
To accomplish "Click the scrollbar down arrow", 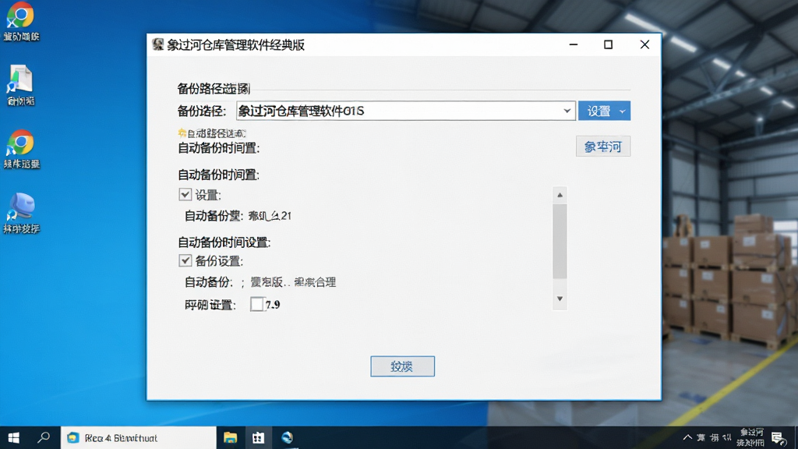I will (560, 299).
